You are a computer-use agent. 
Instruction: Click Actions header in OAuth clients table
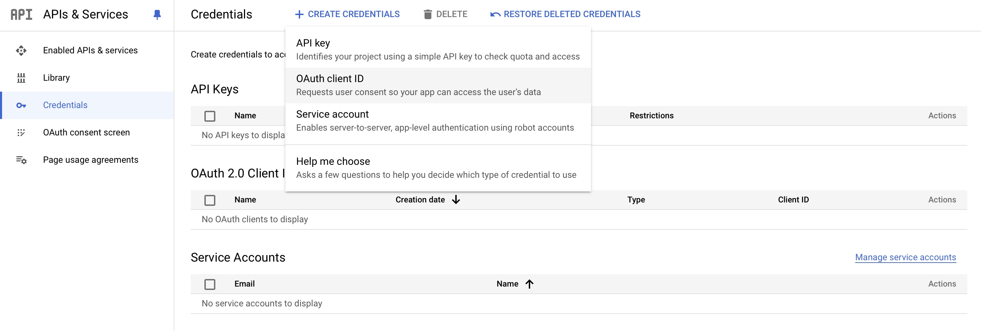tap(942, 200)
